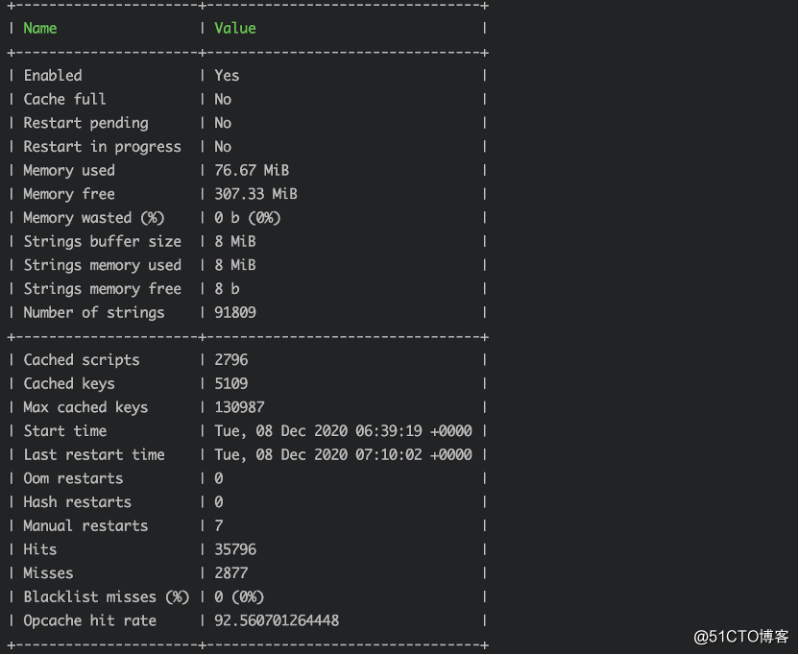The width and height of the screenshot is (799, 655).
Task: Click the 'Strings buffer size' label
Action: 102,242
